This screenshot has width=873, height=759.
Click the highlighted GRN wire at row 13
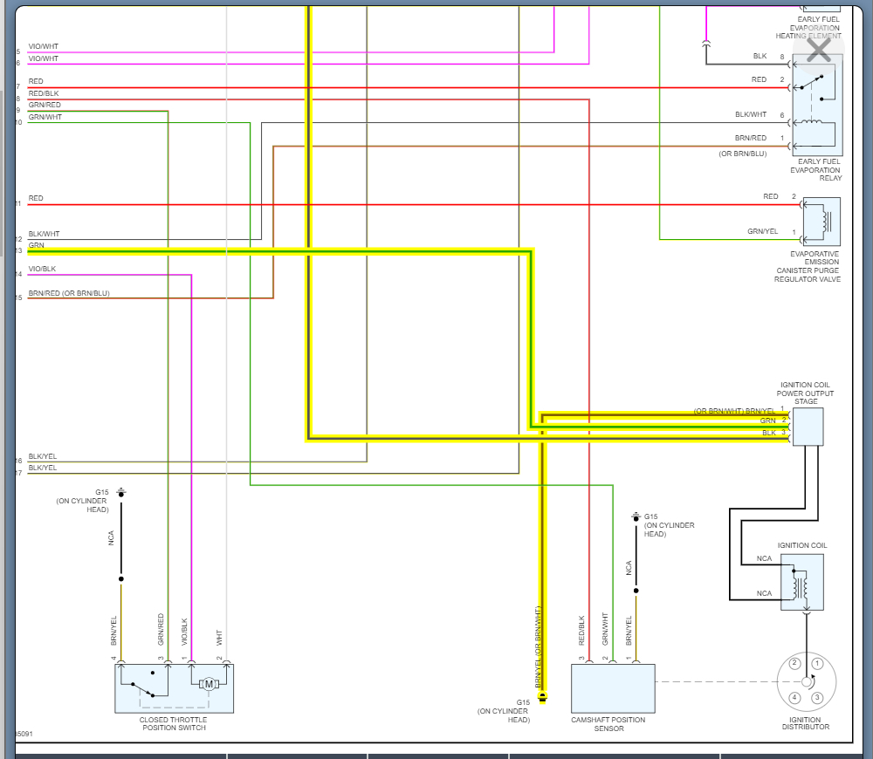click(x=278, y=251)
